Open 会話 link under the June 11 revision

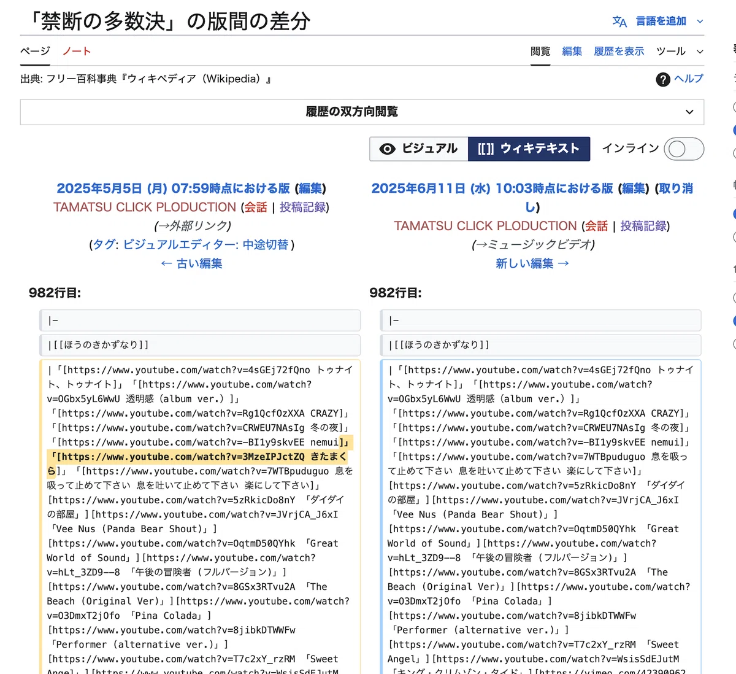tap(596, 226)
